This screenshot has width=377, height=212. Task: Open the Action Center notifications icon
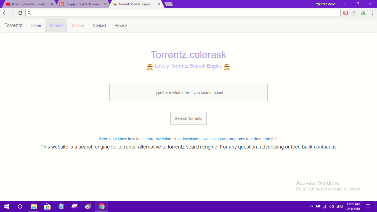click(368, 206)
